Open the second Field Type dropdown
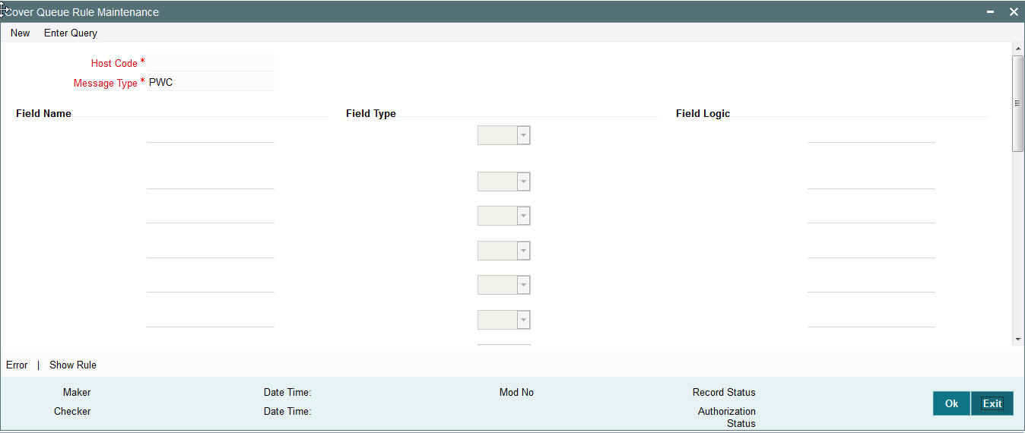 (503, 182)
